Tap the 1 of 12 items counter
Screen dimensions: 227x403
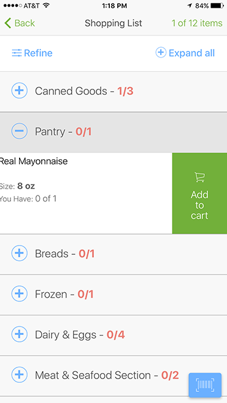tap(197, 23)
